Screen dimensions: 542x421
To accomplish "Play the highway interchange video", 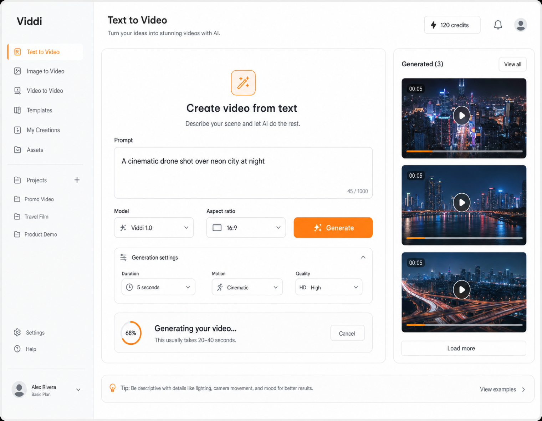I will coord(462,290).
